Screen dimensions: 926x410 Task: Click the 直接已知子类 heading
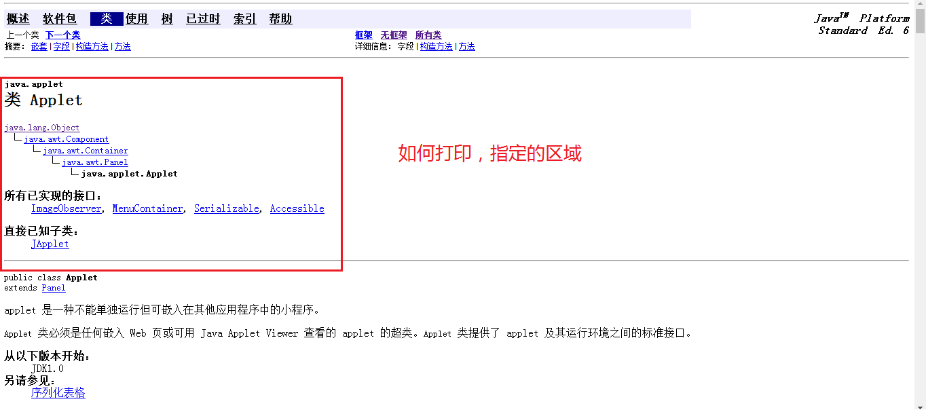pos(42,231)
